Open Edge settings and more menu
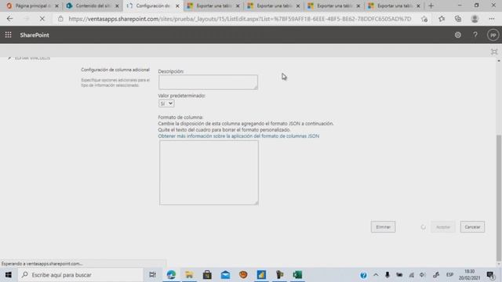 click(x=492, y=19)
